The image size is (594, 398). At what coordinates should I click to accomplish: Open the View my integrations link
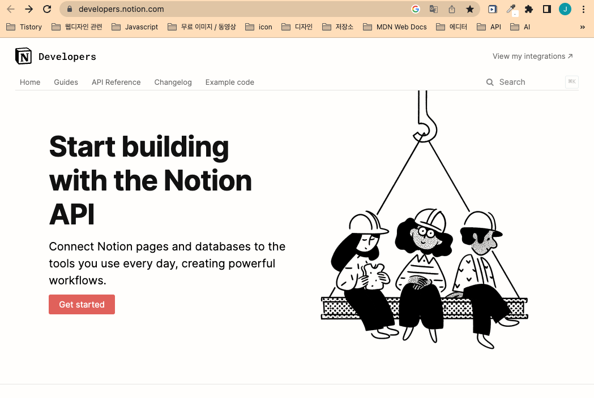click(533, 56)
